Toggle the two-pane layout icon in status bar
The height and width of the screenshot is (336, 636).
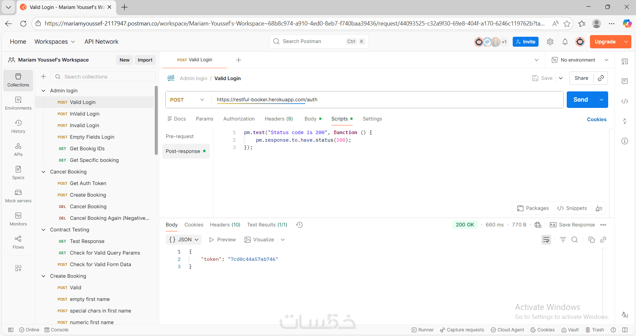pos(625,330)
